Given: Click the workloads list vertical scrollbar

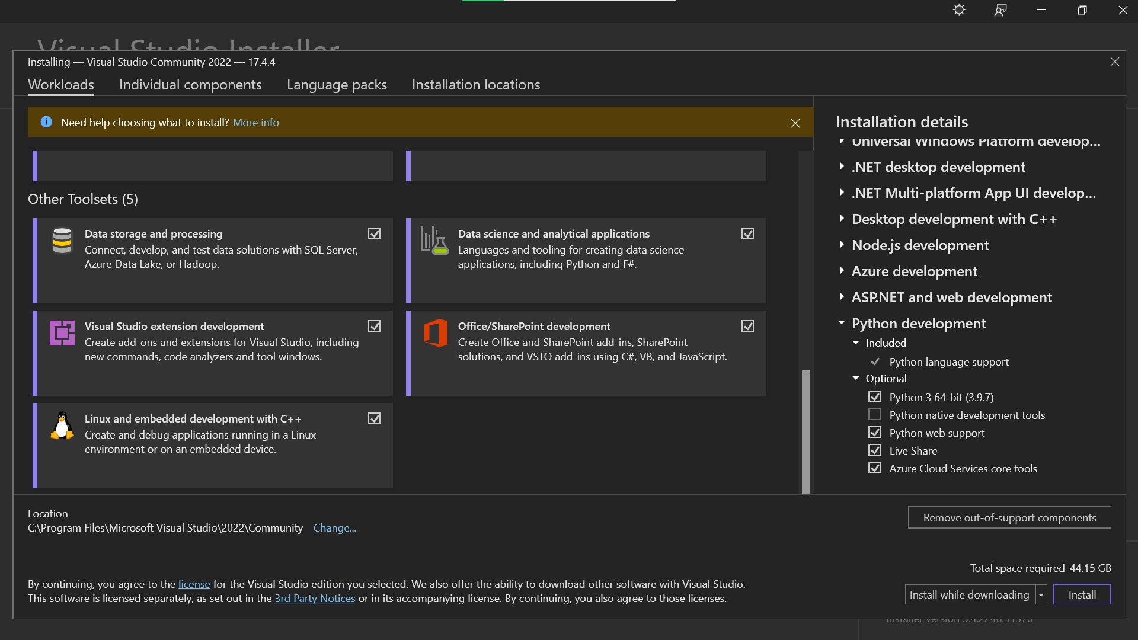Looking at the screenshot, I should (805, 431).
